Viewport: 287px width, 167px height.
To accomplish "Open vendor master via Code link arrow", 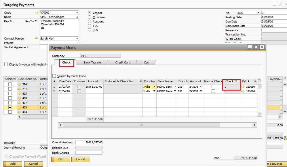I will pos(37,12).
